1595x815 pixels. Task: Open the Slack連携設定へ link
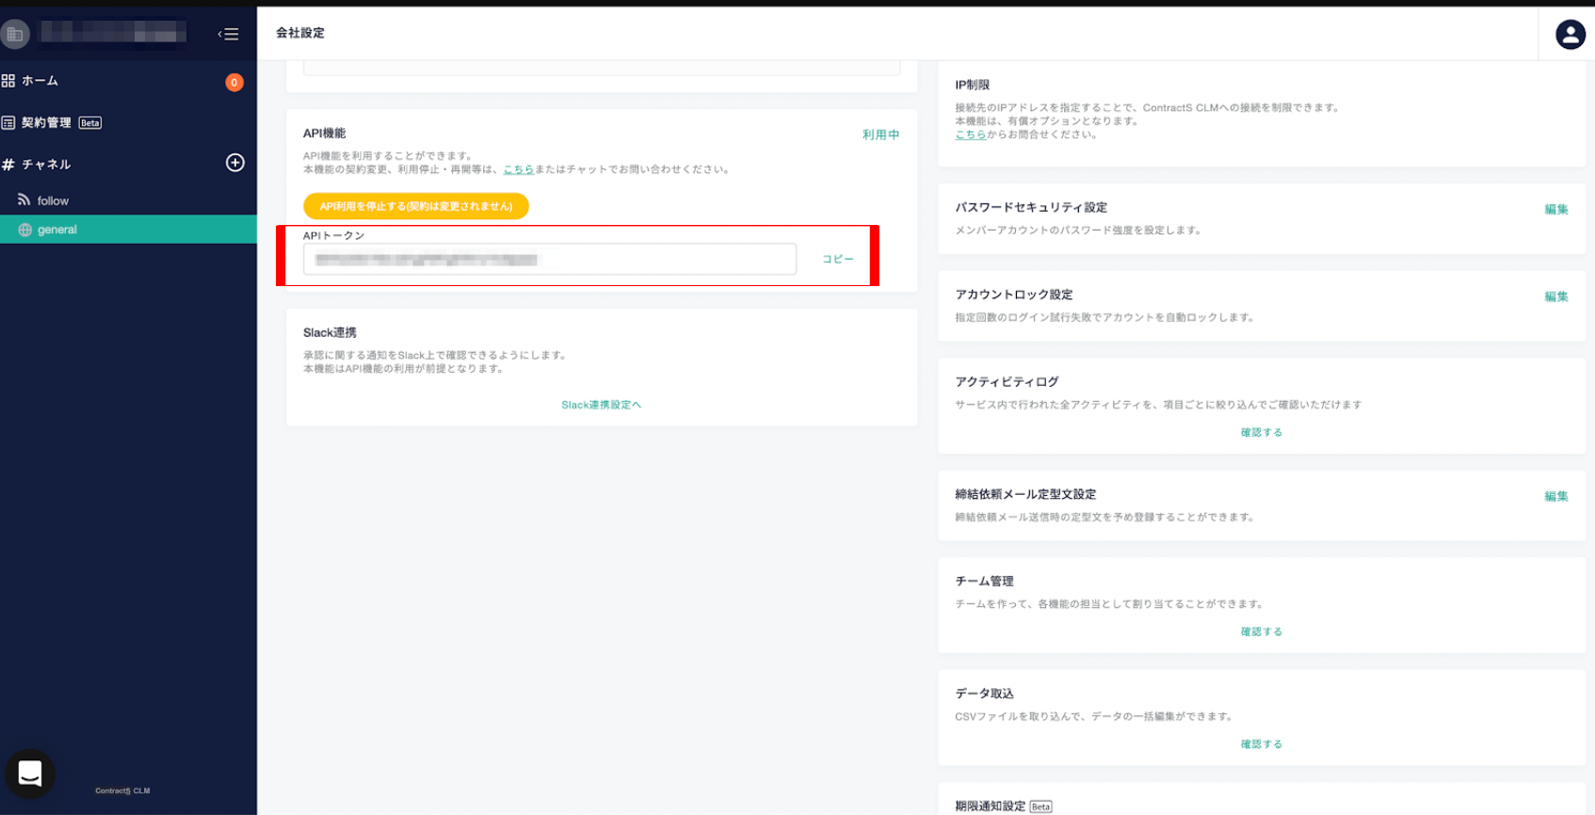tap(601, 405)
